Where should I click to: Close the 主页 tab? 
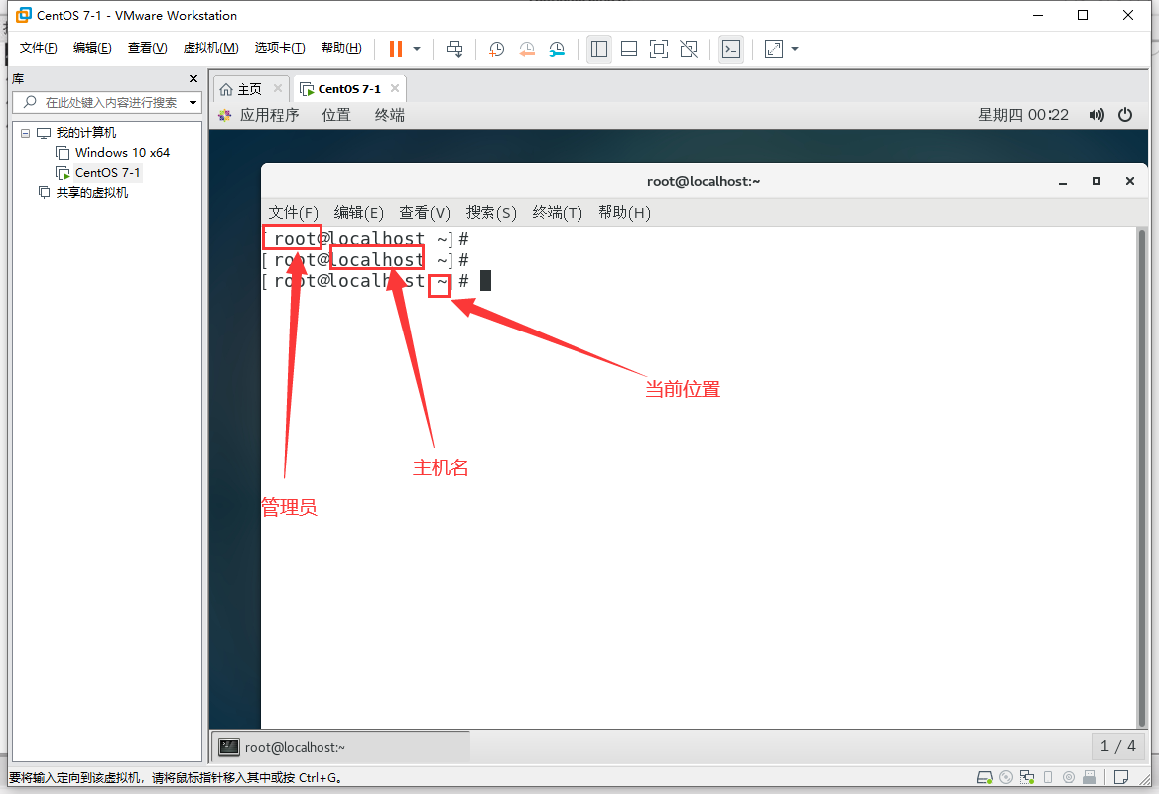(x=278, y=88)
